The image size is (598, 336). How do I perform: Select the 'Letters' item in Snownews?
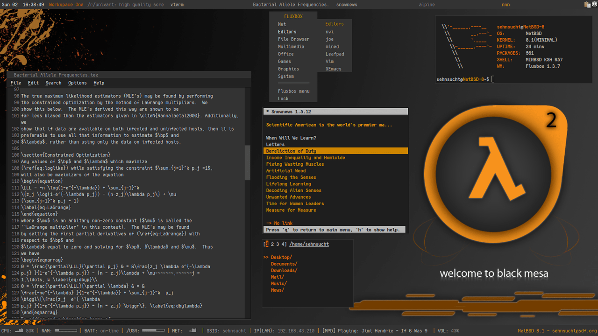tap(276, 145)
